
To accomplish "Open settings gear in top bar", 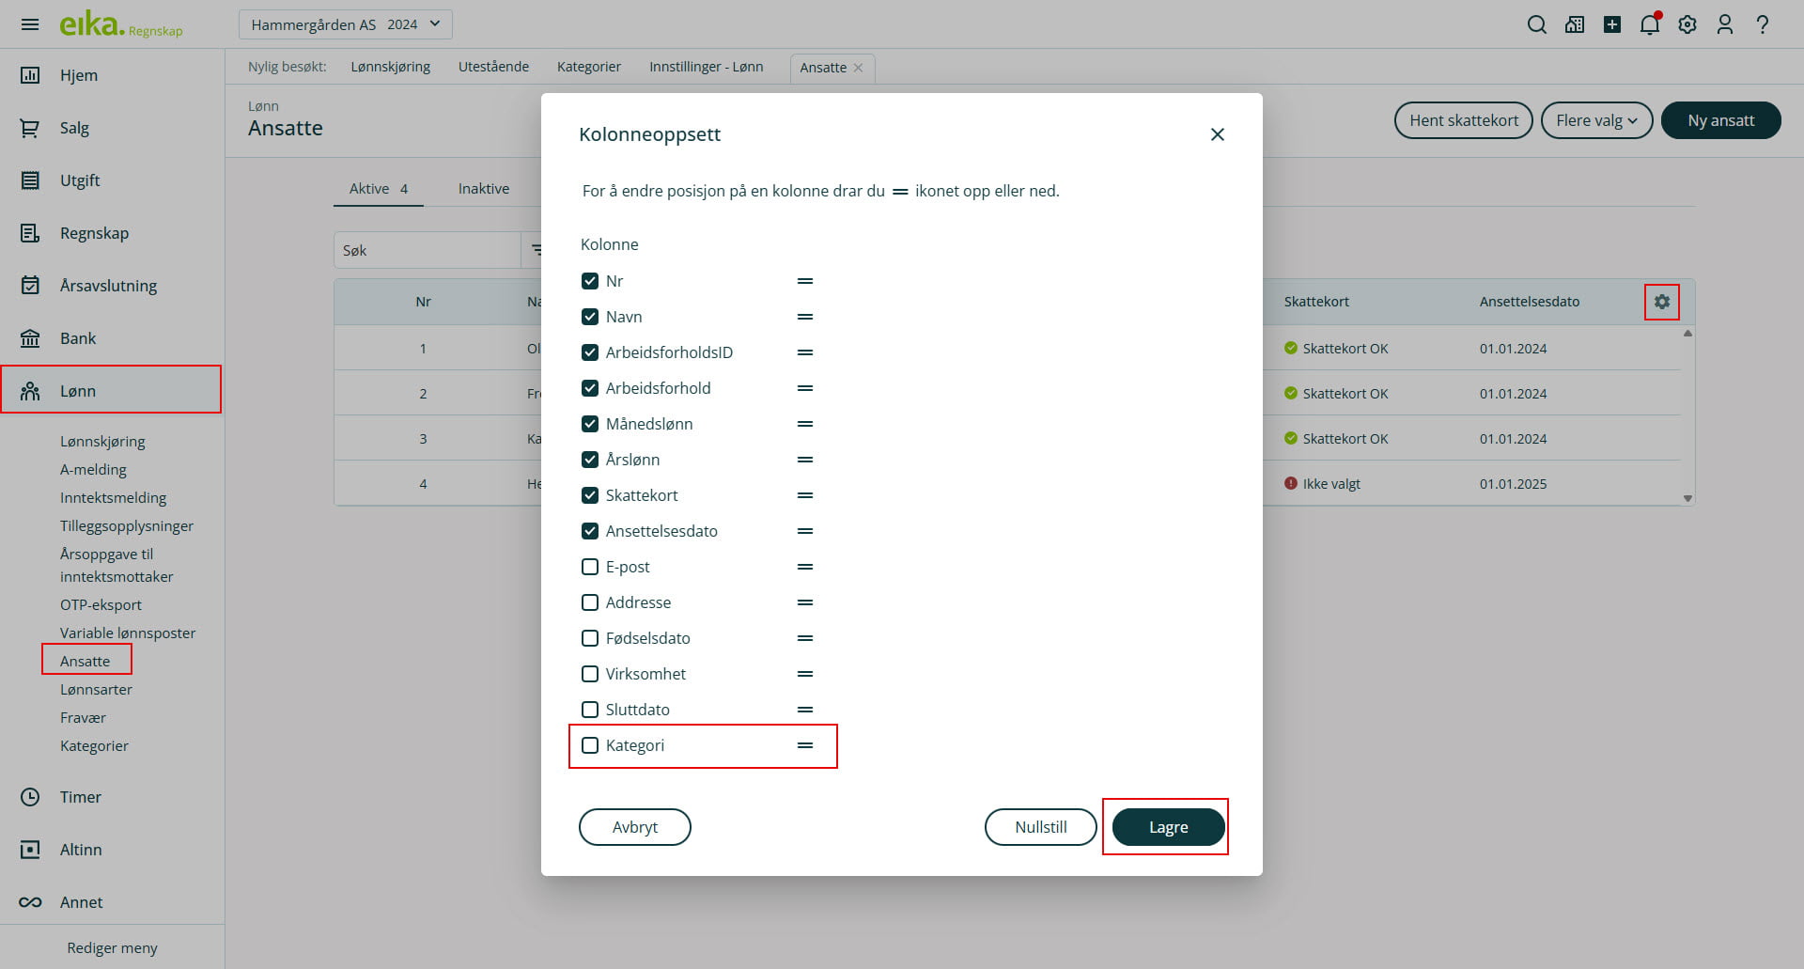I will tap(1687, 24).
